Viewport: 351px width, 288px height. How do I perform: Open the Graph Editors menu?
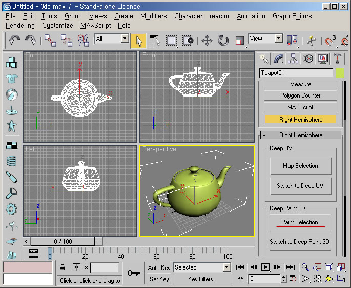coord(292,16)
